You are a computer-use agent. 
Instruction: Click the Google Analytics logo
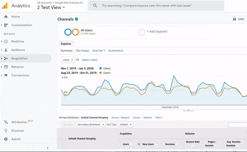tap(5, 6)
